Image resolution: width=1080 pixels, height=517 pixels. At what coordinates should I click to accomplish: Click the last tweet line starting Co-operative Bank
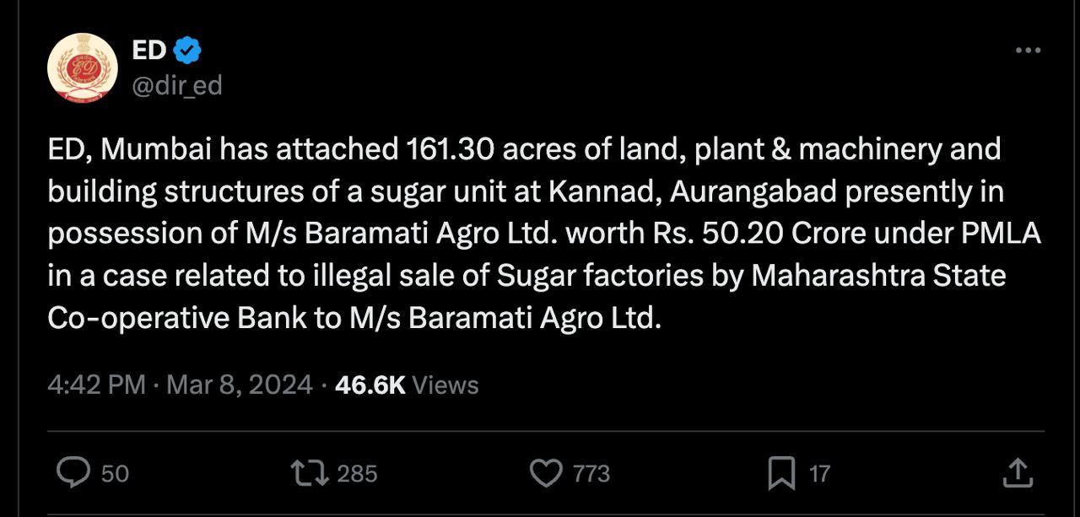click(x=354, y=318)
